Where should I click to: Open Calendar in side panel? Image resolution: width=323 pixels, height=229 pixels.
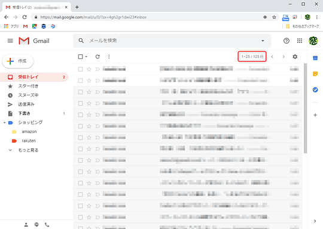click(315, 58)
